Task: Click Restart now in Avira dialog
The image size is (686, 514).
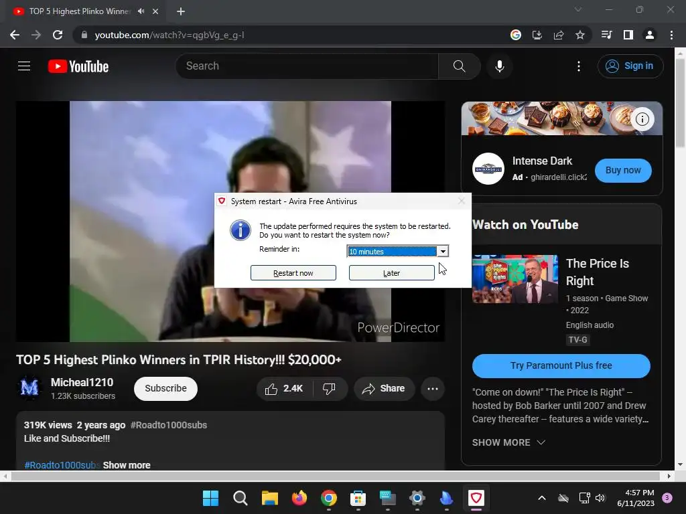Action: (x=293, y=273)
